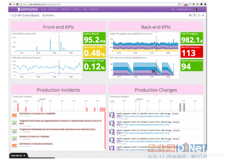Expand the Integrations dropdown
The image size is (228, 162).
(x=94, y=9)
